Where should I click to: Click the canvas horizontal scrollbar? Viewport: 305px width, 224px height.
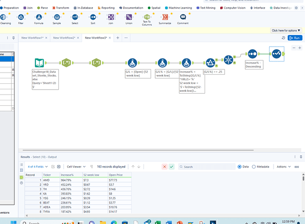[x=138, y=150]
